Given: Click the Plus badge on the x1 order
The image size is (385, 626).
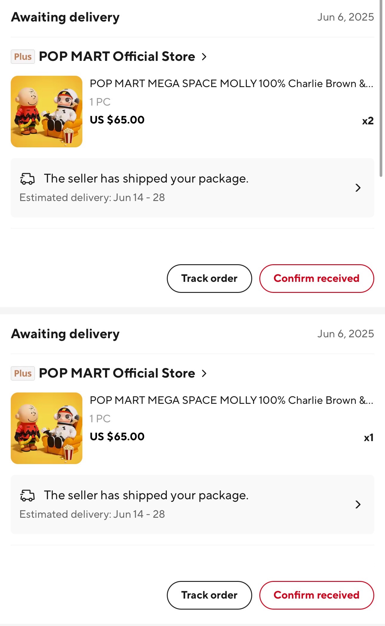Looking at the screenshot, I should click(23, 373).
